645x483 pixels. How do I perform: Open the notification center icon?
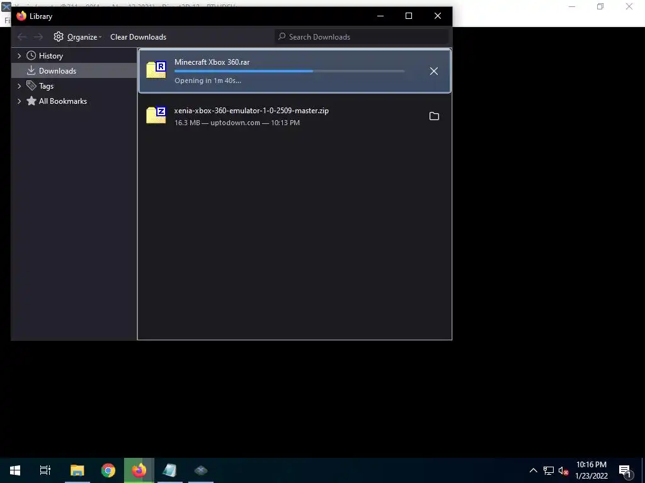point(625,470)
